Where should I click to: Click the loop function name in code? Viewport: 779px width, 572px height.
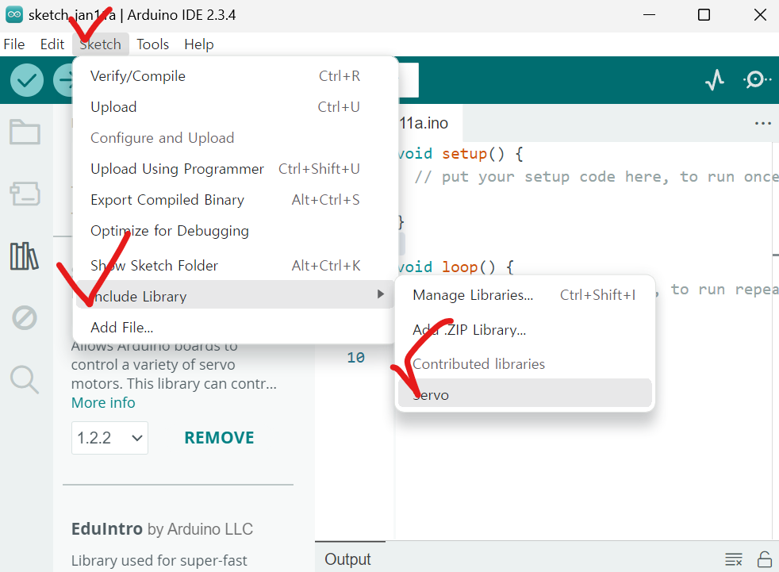(459, 267)
